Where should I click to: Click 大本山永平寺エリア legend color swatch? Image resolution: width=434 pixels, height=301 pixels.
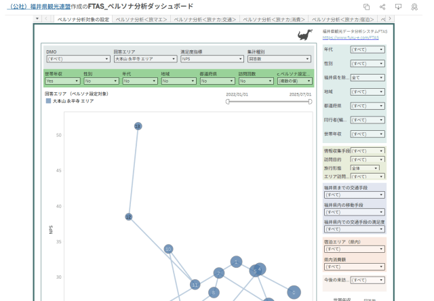tap(48, 101)
